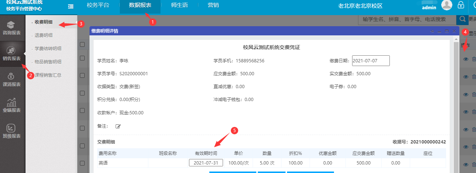This screenshot has height=173, width=476.
Task: Select 课程销售汇总 in the submenu
Action: [48, 75]
